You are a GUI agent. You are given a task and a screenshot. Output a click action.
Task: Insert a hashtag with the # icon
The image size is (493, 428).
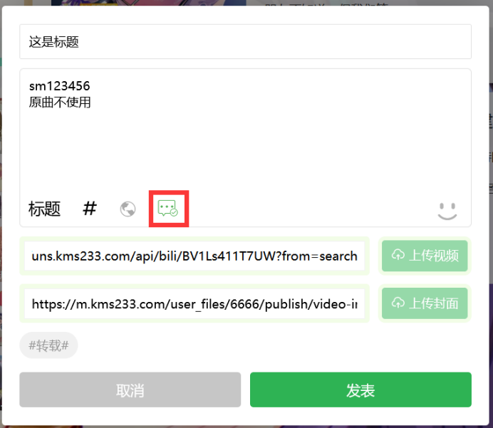pyautogui.click(x=90, y=209)
